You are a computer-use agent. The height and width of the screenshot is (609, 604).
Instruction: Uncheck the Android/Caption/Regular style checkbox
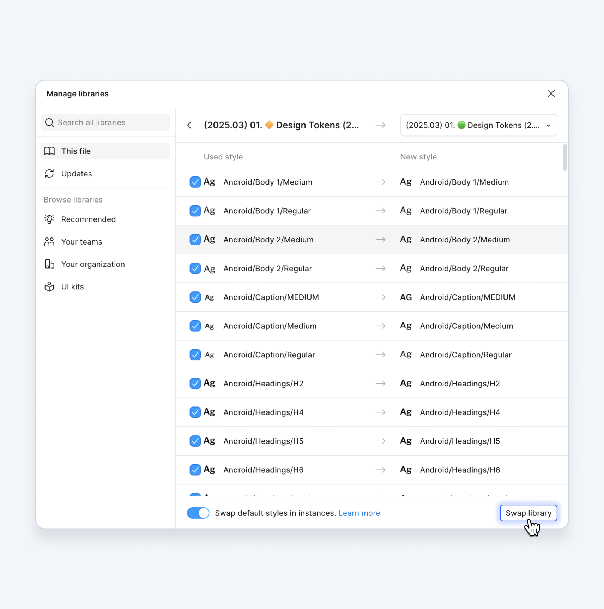(195, 355)
